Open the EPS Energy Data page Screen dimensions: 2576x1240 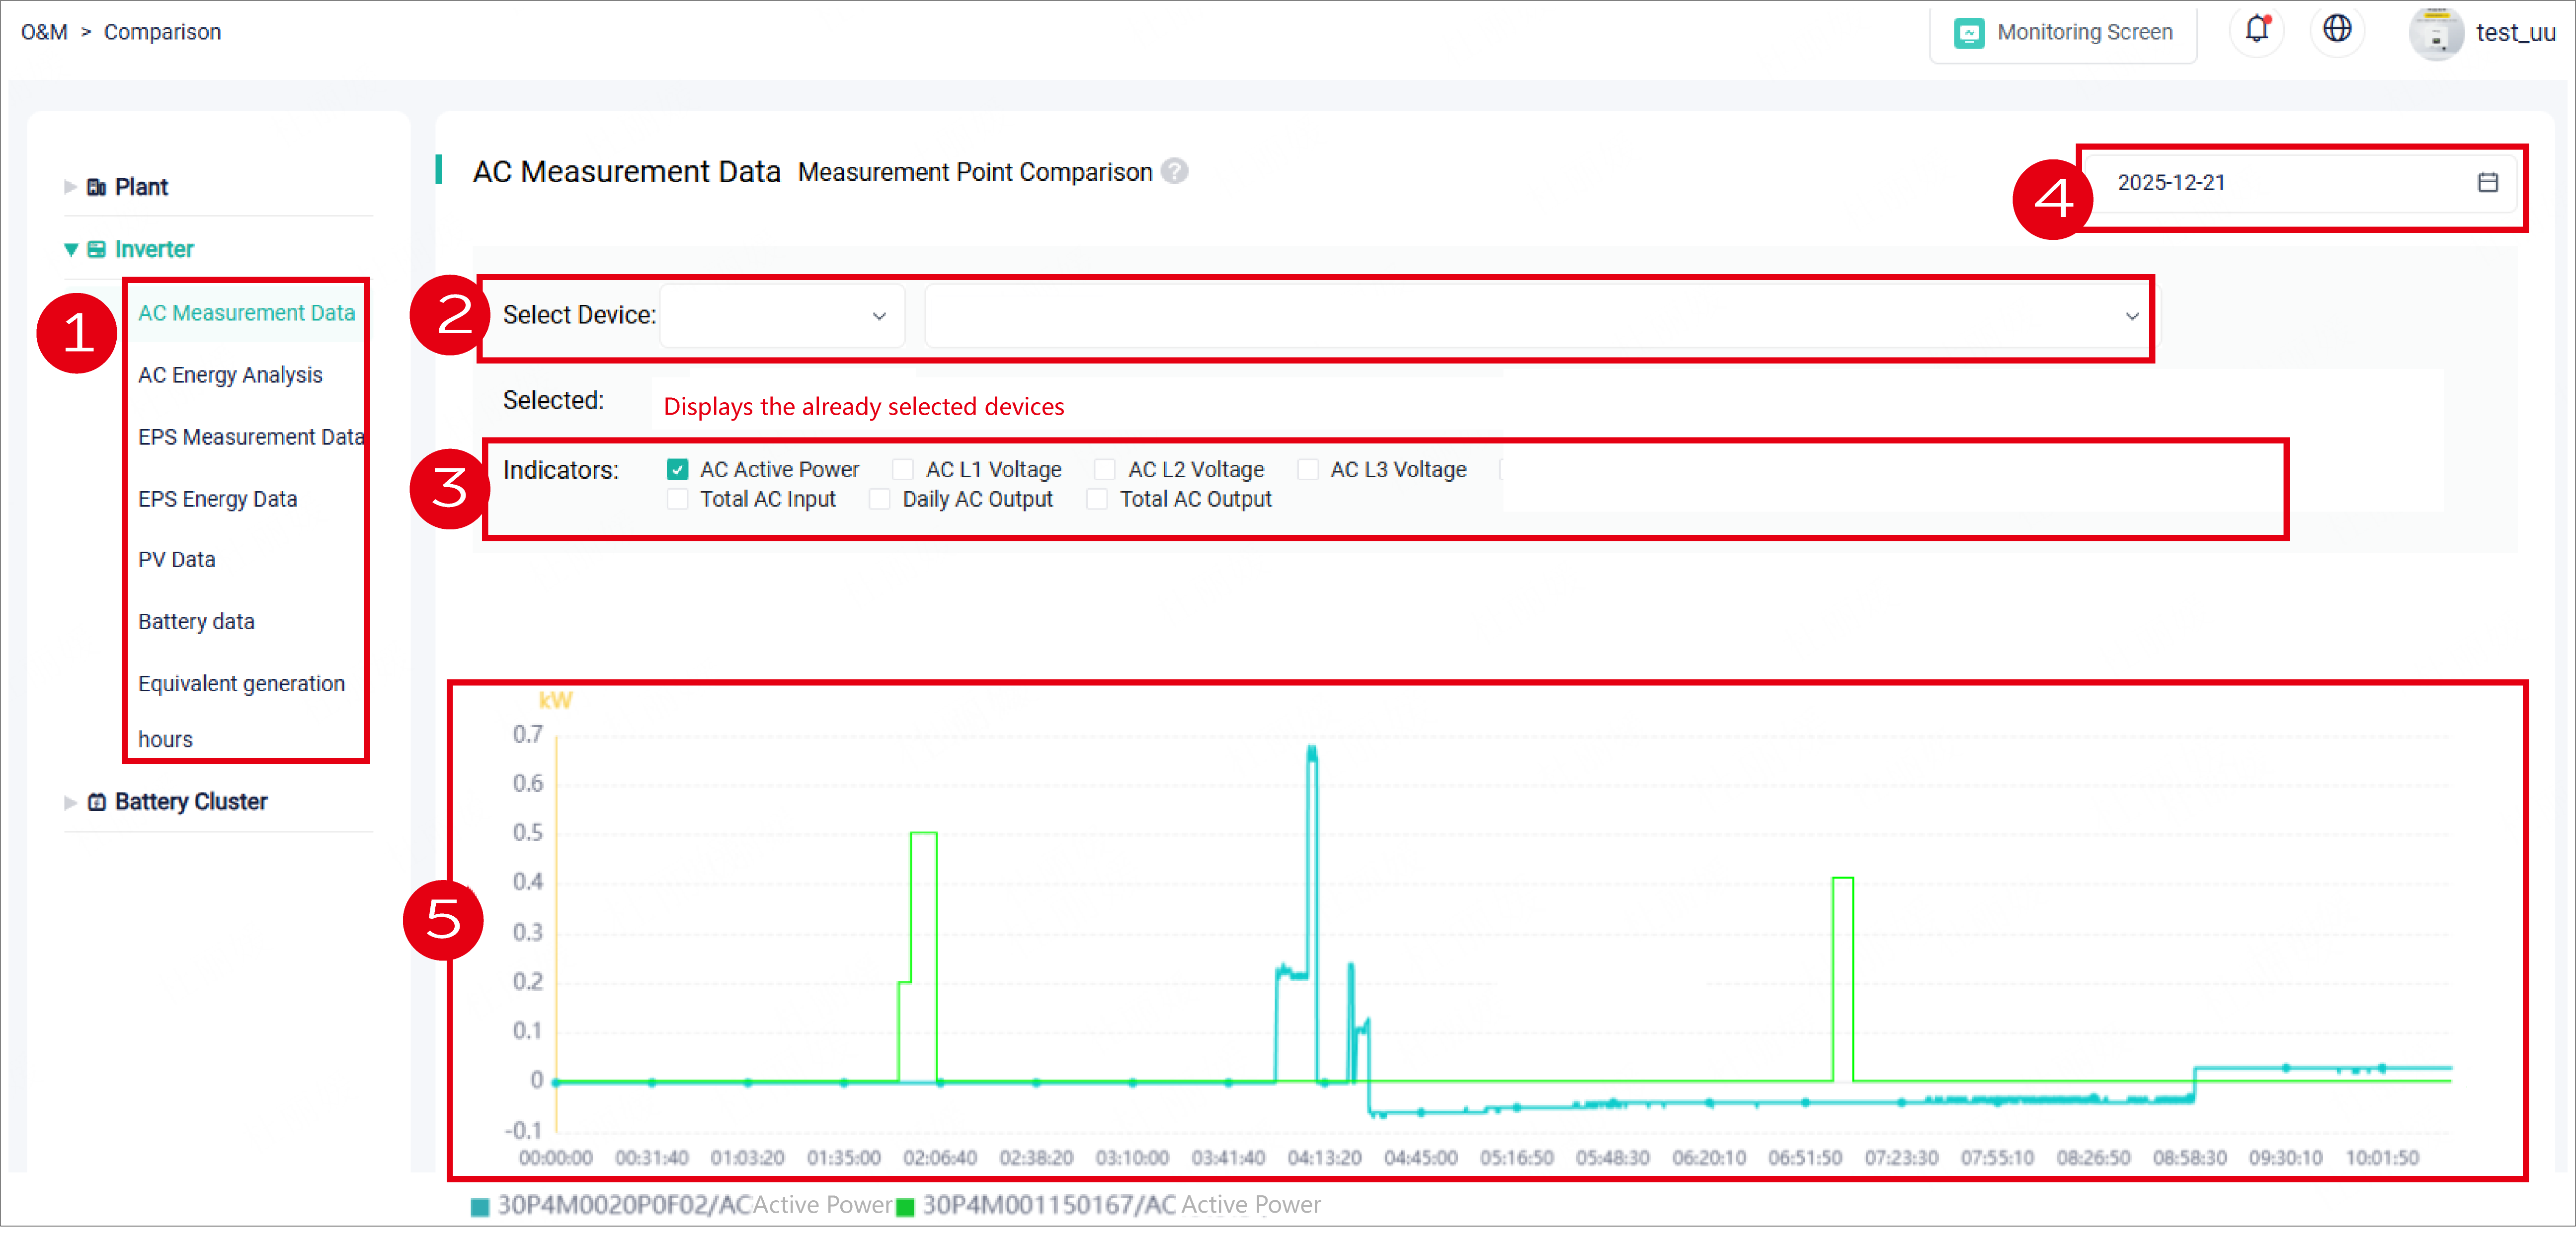pos(217,500)
